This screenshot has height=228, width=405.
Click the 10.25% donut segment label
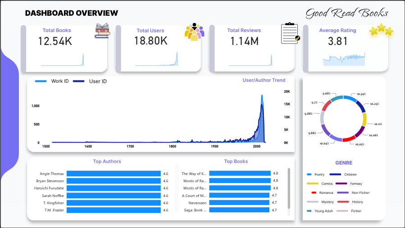click(x=374, y=104)
